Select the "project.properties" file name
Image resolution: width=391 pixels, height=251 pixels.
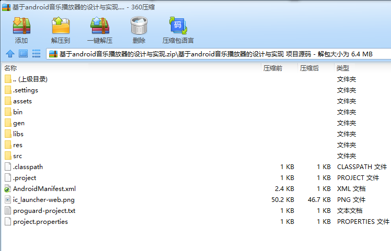[40, 222]
